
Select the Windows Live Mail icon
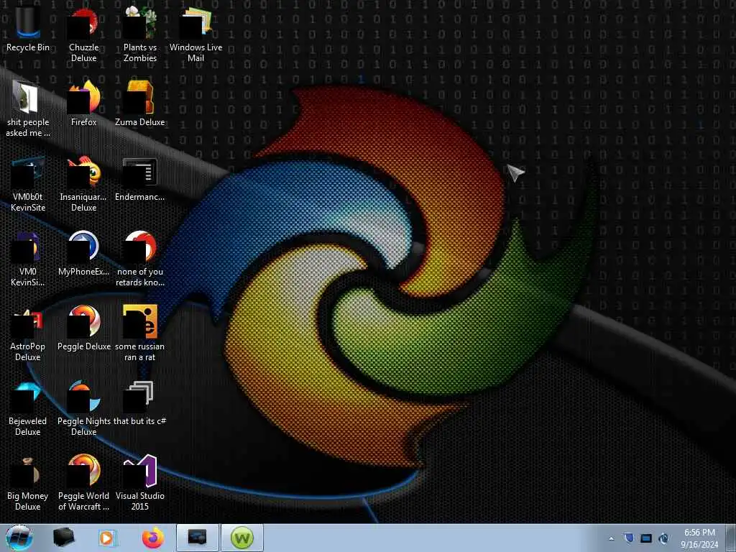(195, 34)
